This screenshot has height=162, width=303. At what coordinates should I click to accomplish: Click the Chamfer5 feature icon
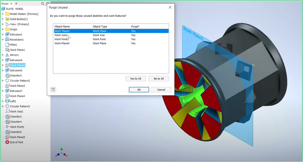[x=7, y=132]
